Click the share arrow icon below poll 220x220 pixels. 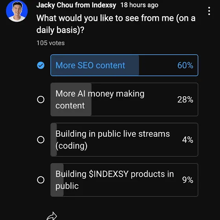point(52,216)
